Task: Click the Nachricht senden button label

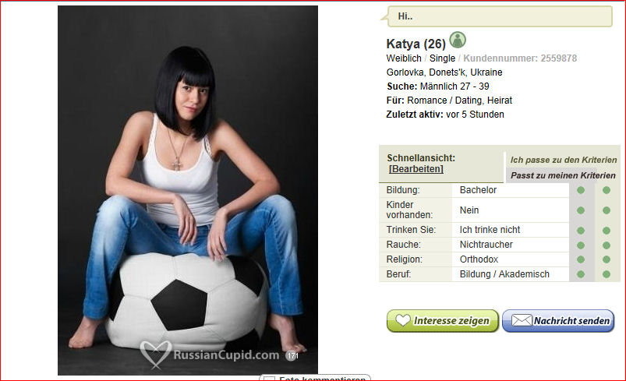Action: [571, 321]
